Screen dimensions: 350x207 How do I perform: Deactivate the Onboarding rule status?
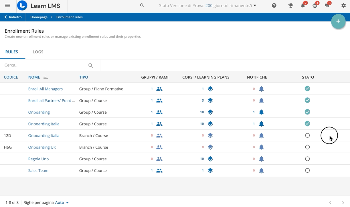[307, 112]
